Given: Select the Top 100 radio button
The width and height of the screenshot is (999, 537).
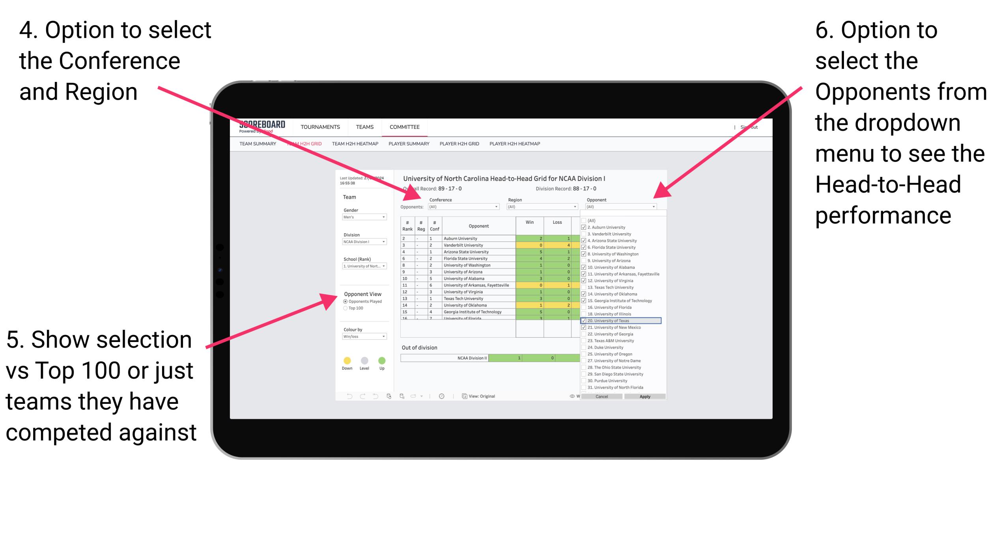Looking at the screenshot, I should tap(345, 308).
